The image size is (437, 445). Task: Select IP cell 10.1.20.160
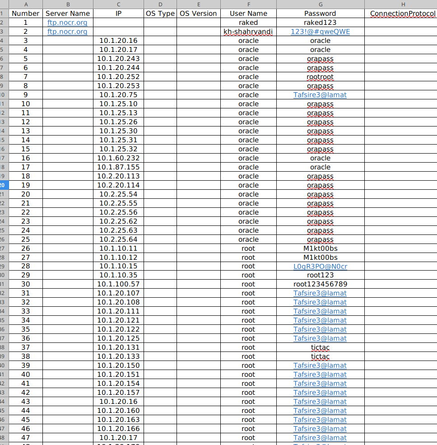pyautogui.click(x=119, y=411)
